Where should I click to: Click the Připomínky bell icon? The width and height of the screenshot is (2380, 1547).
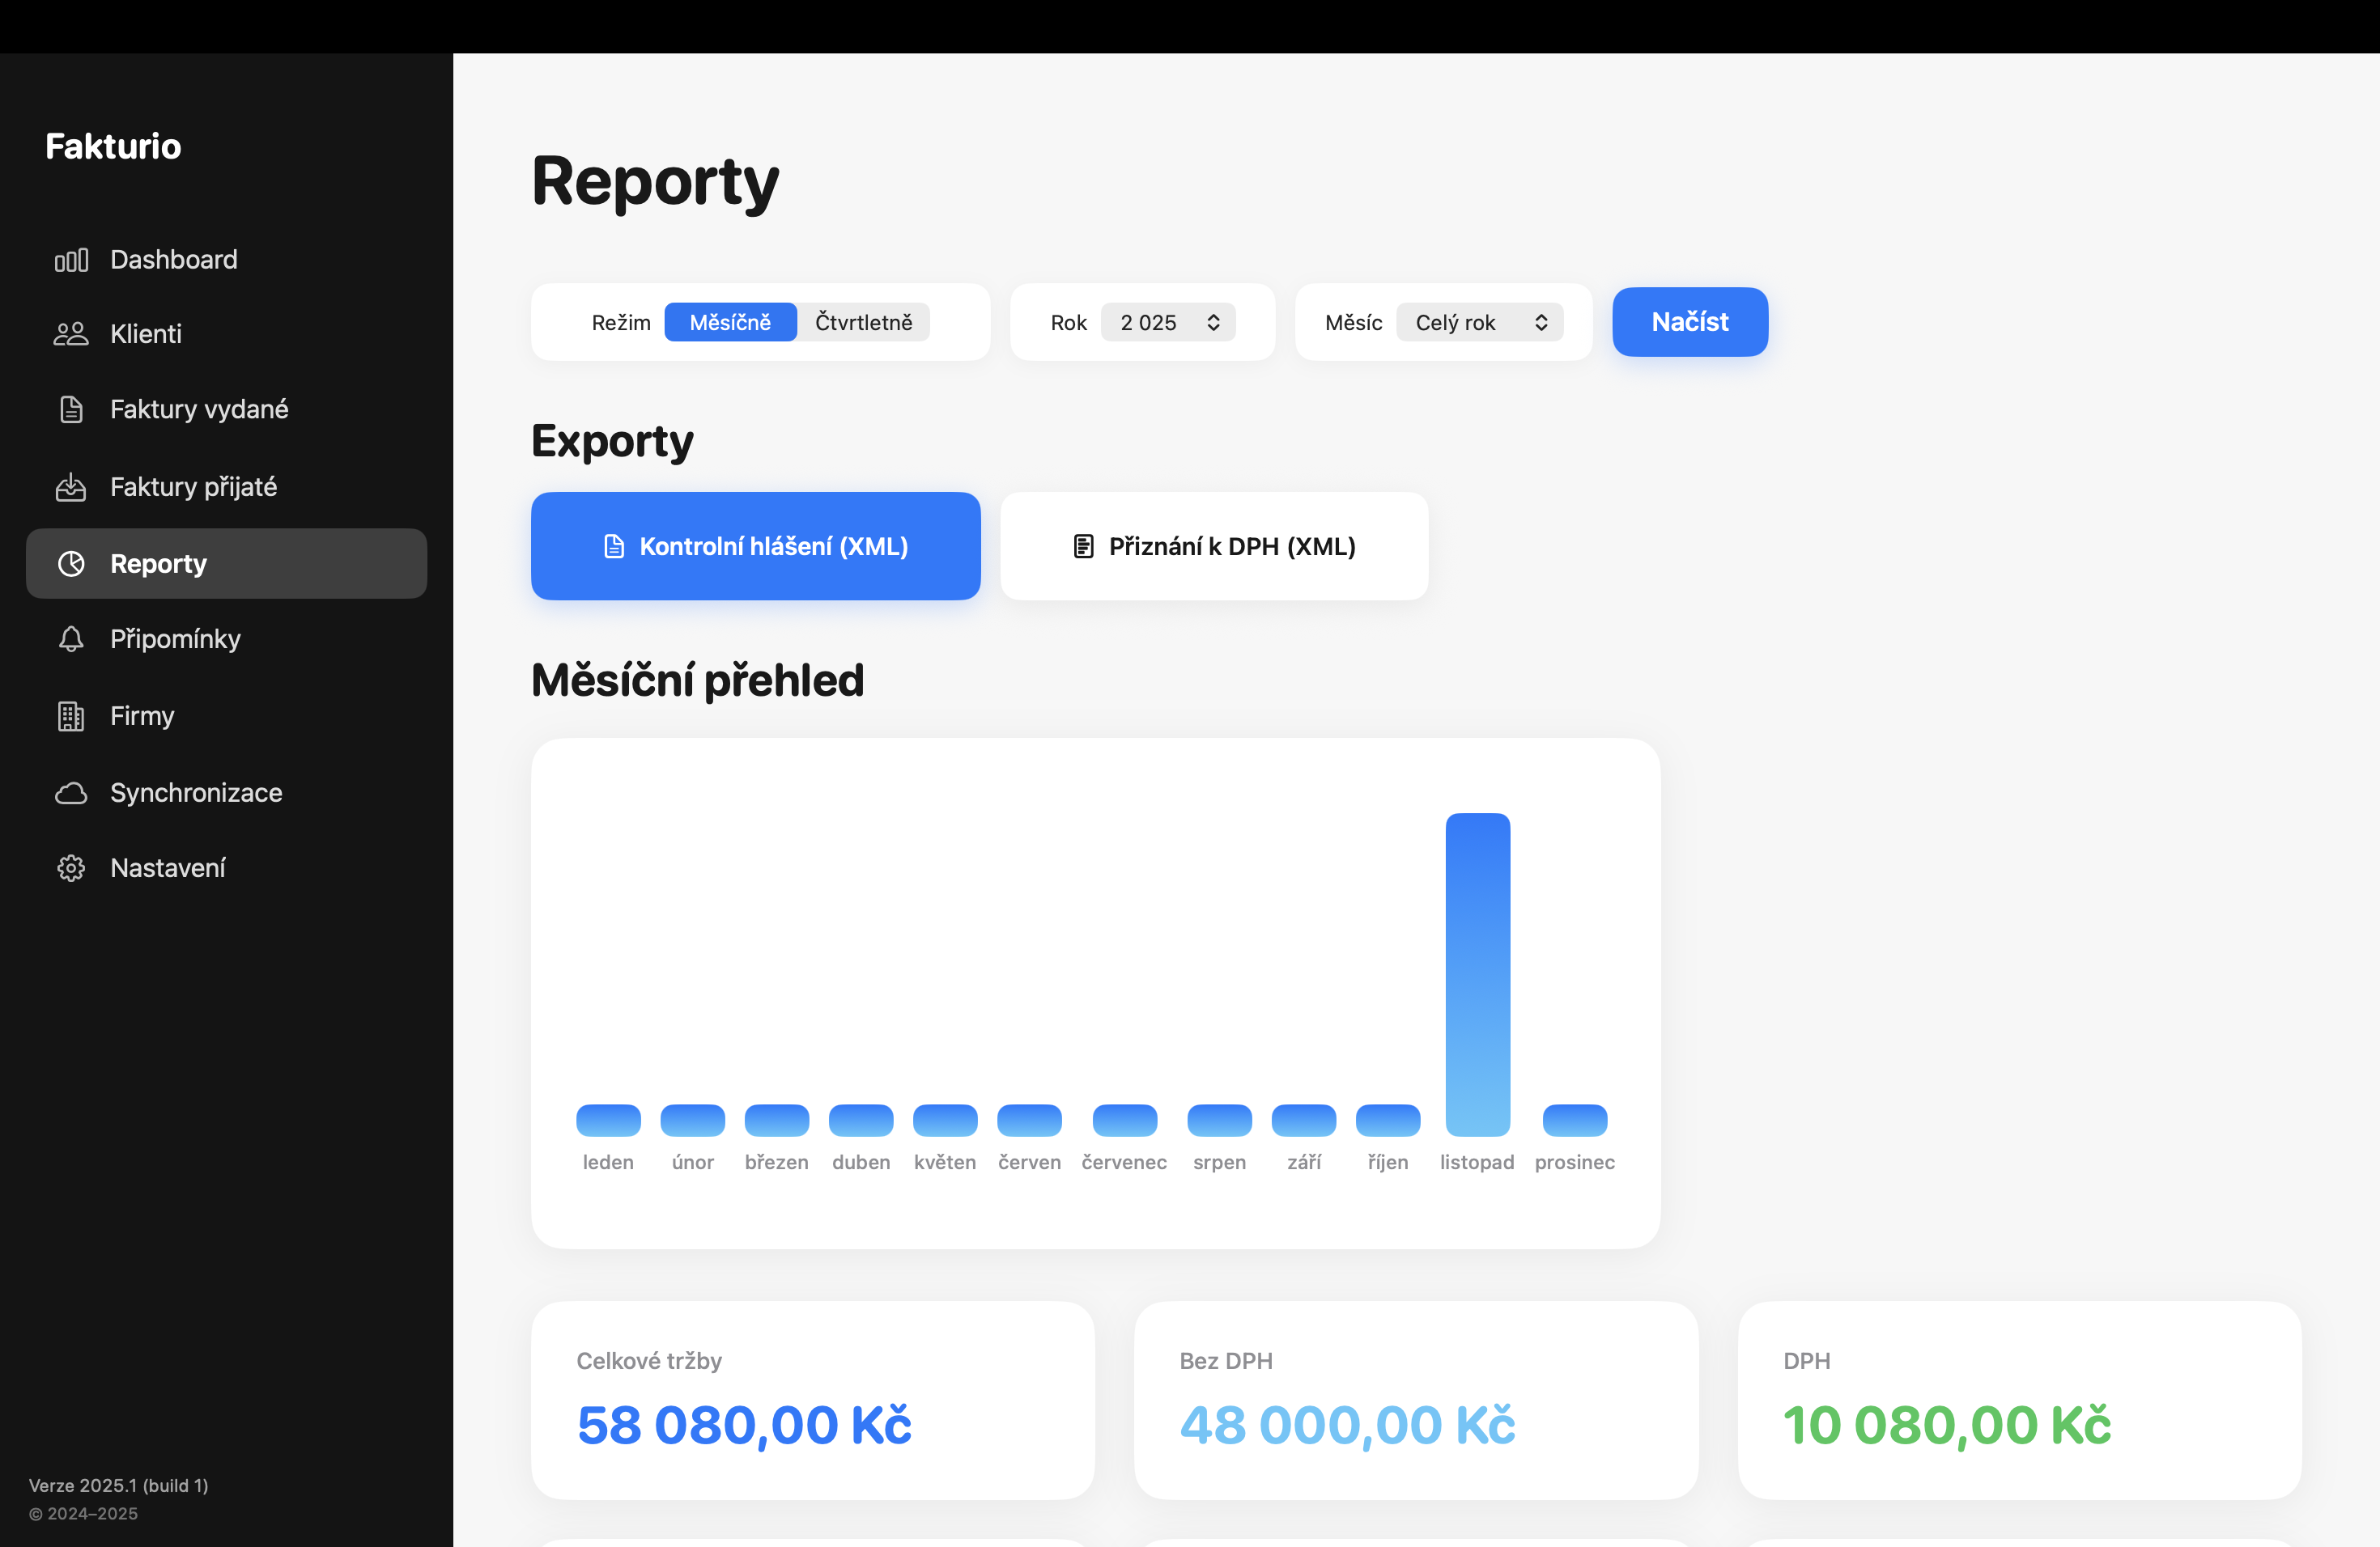point(71,638)
